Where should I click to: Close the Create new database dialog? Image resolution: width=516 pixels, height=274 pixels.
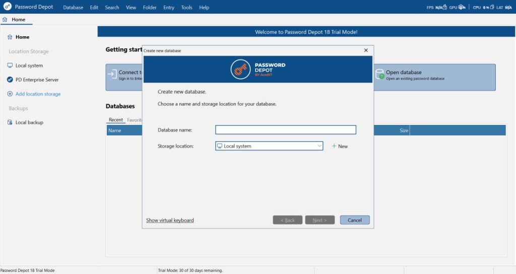pos(366,50)
